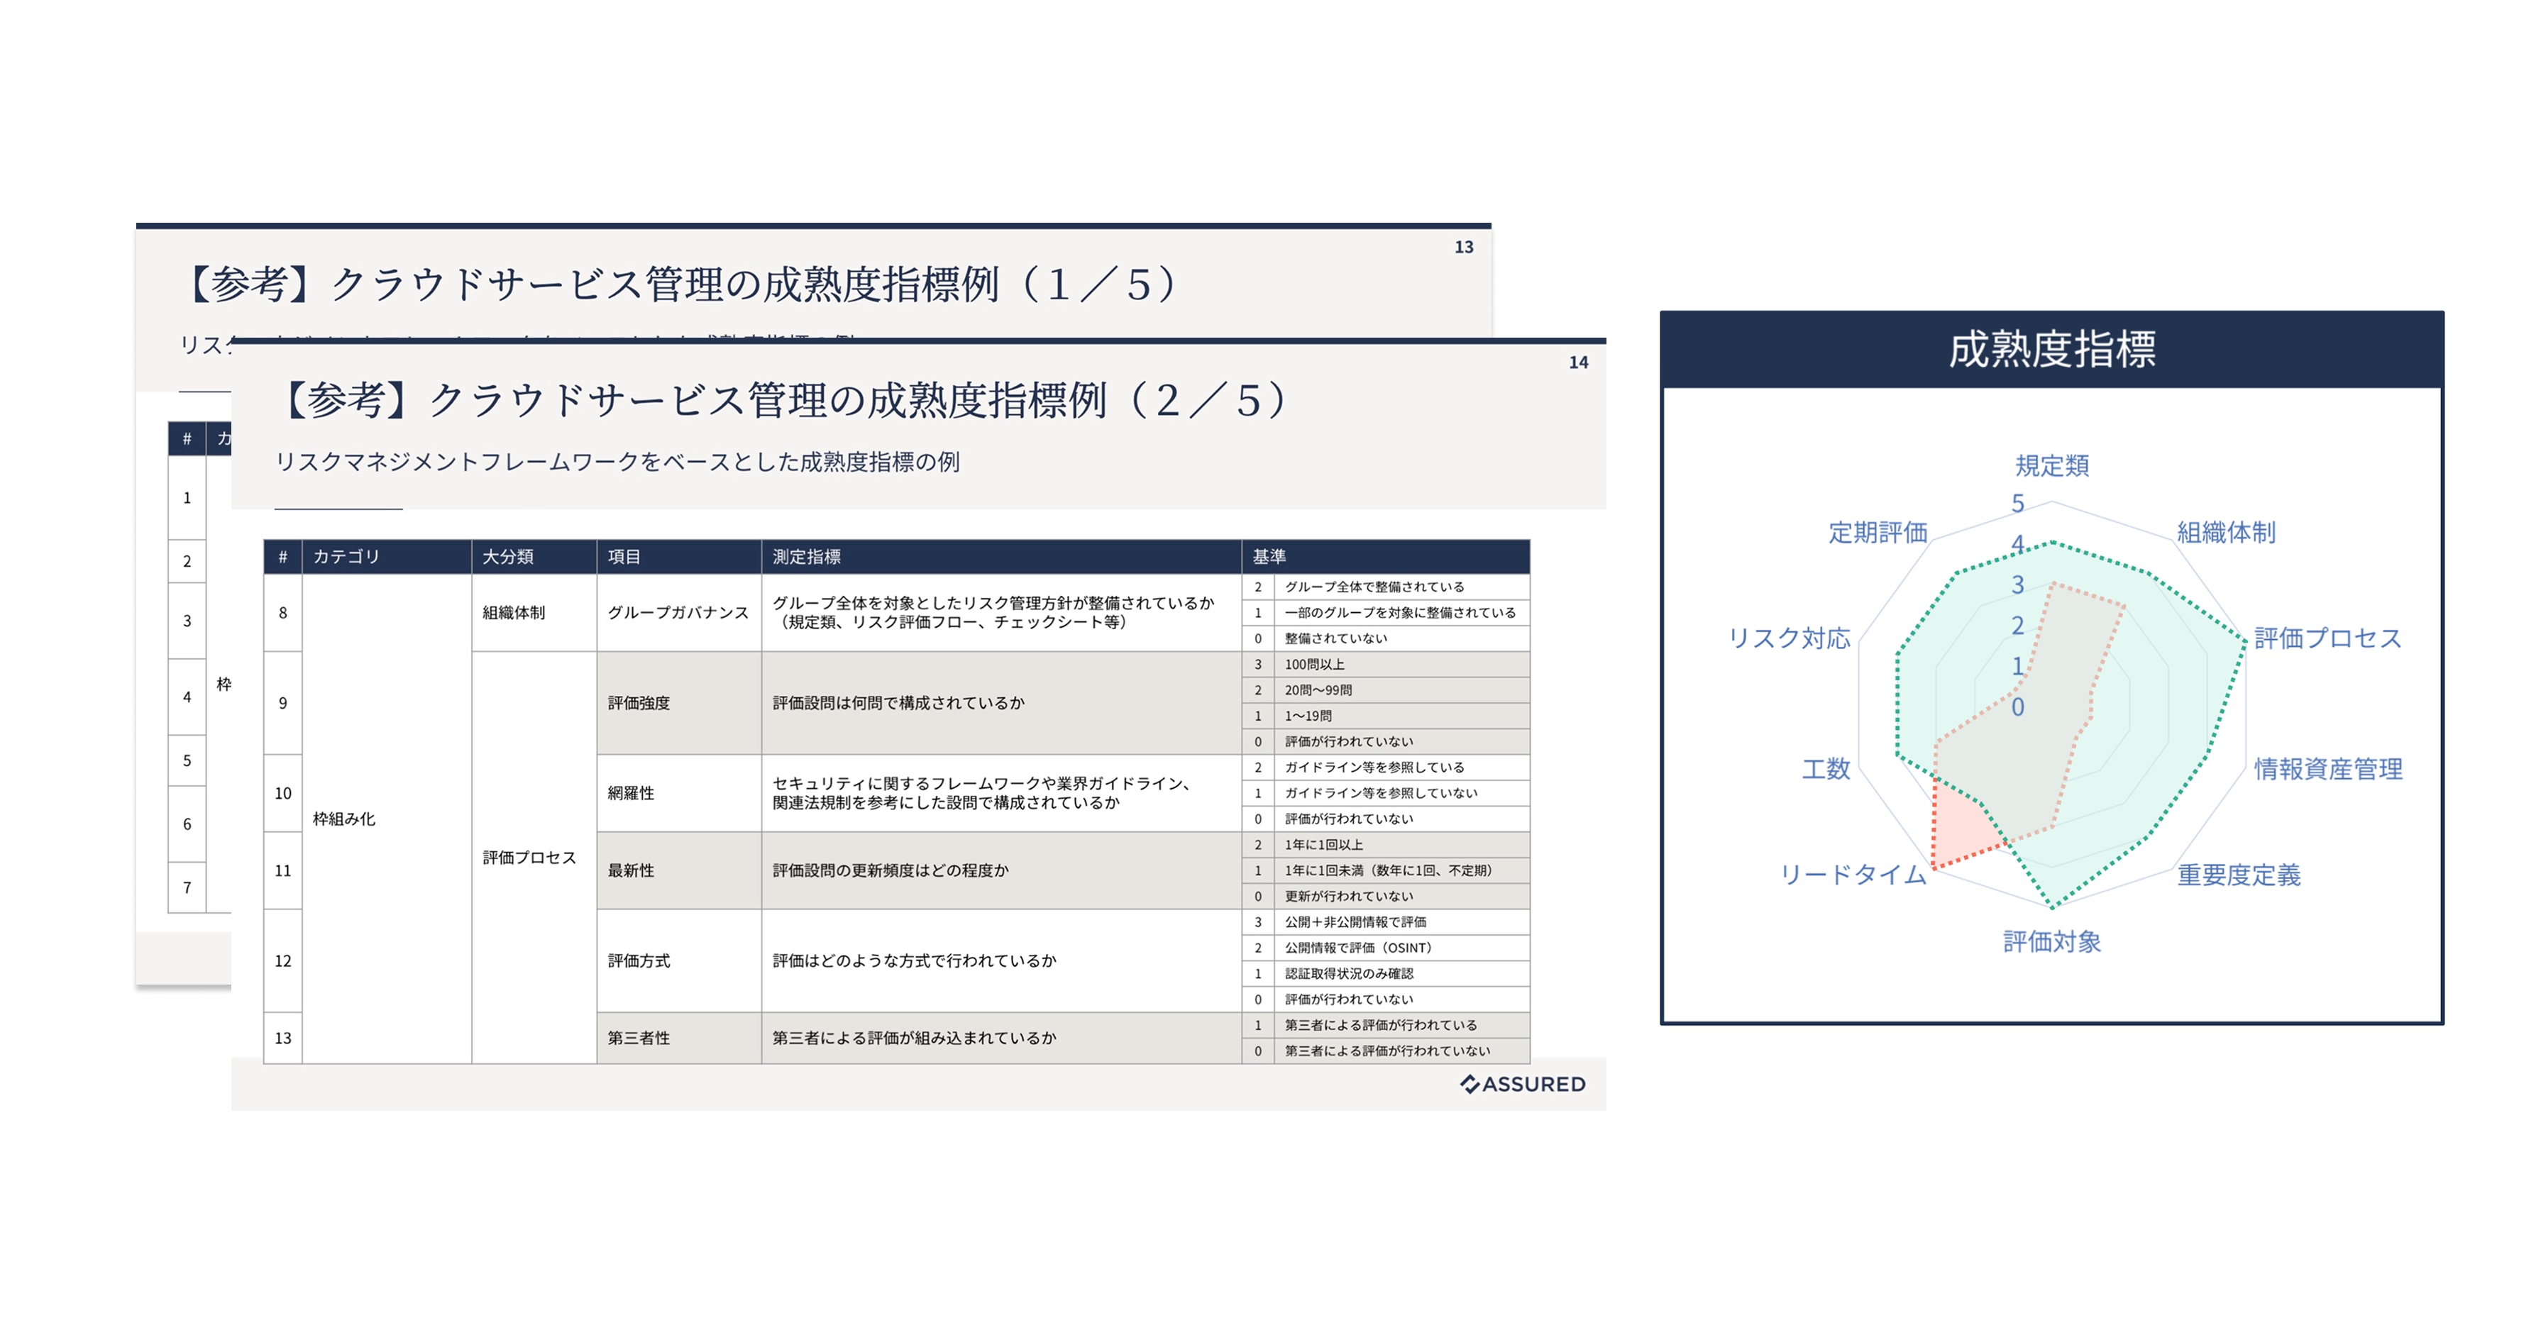Image resolution: width=2536 pixels, height=1335 pixels.
Task: Click the subtitle リスクマネジメントフレームワークをベースとした成熟度指標の例
Action: pyautogui.click(x=617, y=462)
